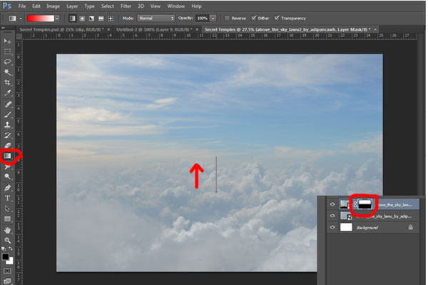The height and width of the screenshot is (285, 428).
Task: Switch to the Untitled-2 document tab
Action: coord(155,29)
